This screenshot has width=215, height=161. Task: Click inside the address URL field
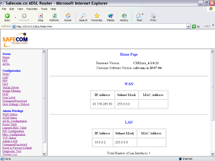click(x=101, y=26)
